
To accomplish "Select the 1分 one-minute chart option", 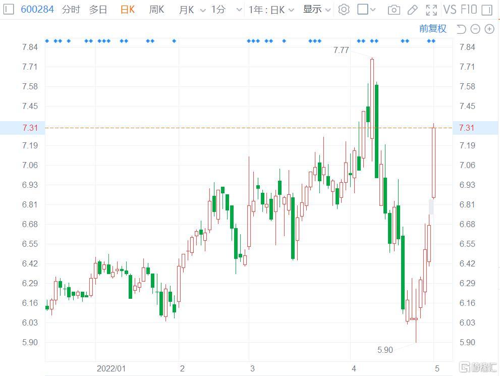I will pyautogui.click(x=218, y=10).
